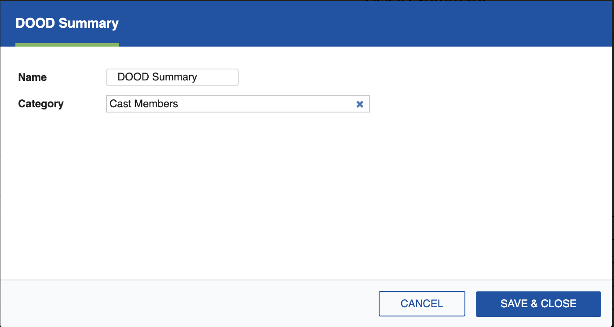Click inside the Name input field
The image size is (614, 327).
(x=172, y=77)
